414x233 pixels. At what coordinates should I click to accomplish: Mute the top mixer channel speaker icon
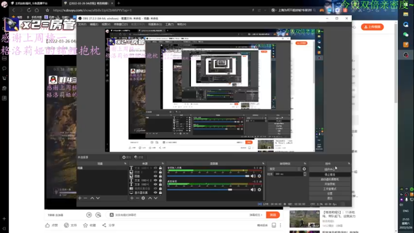pyautogui.click(x=253, y=176)
